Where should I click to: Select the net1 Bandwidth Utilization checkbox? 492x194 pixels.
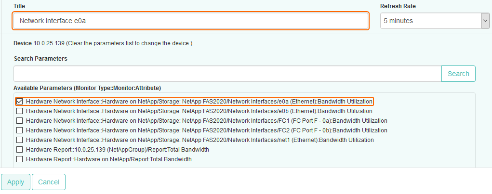coord(19,140)
